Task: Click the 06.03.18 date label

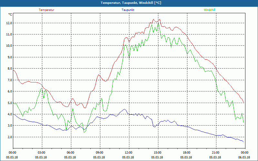Action: (x=244, y=157)
